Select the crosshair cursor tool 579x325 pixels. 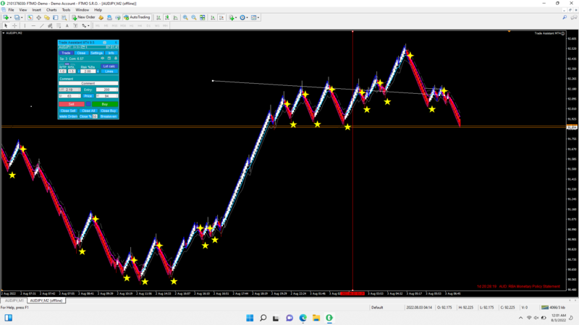[14, 26]
